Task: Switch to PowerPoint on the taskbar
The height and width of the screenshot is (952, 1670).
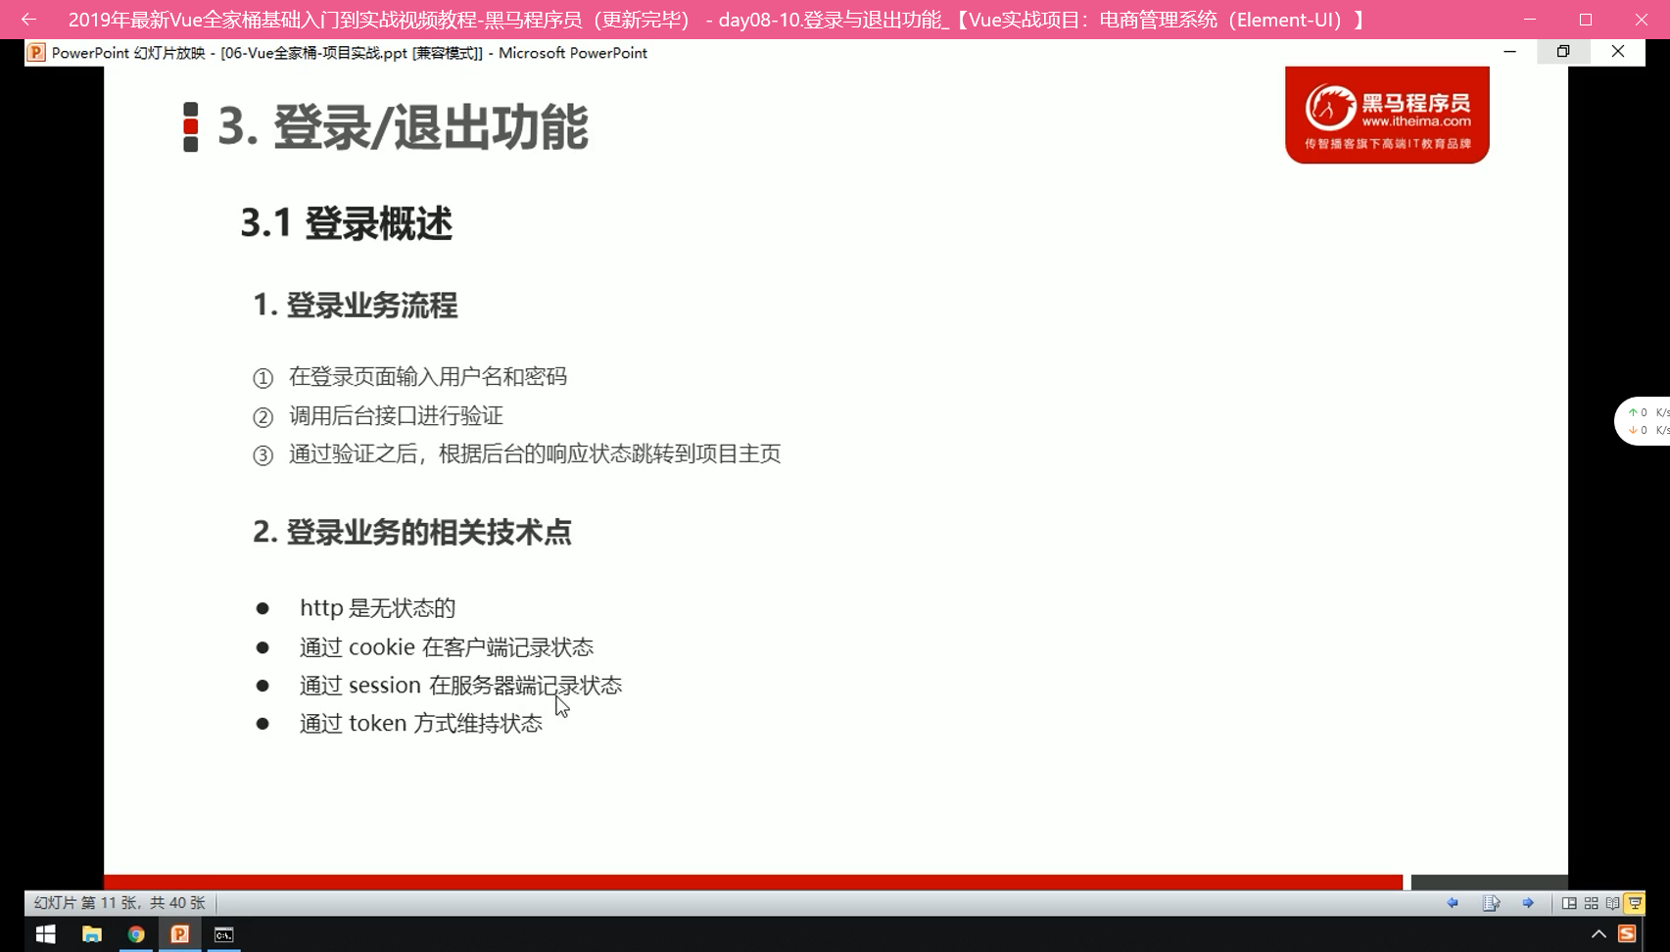Action: tap(180, 934)
